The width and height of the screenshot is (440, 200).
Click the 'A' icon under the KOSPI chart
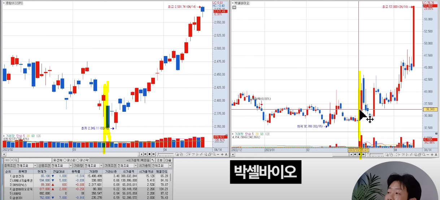[226, 154]
